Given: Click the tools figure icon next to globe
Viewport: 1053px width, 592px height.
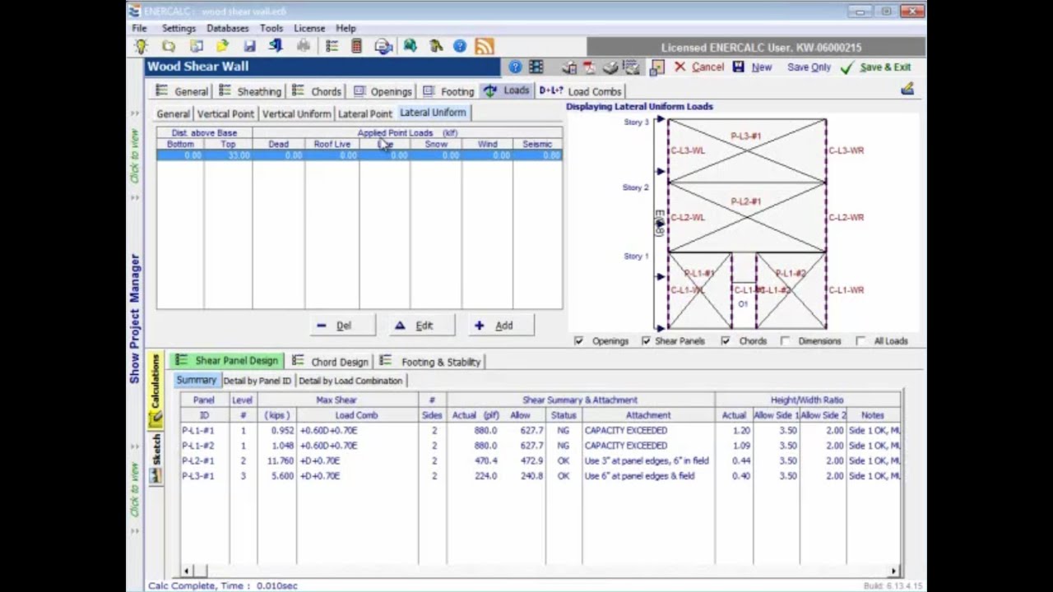Looking at the screenshot, I should (436, 47).
